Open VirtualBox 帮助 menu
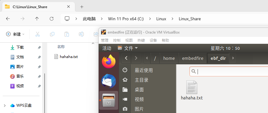 tap(165, 40)
